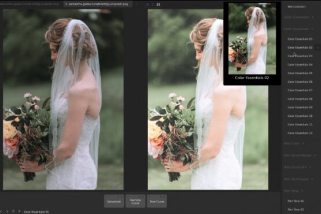Image resolution: width=321 pixels, height=214 pixels.
Task: Click the original photo in the left pane
Action: click(x=63, y=99)
